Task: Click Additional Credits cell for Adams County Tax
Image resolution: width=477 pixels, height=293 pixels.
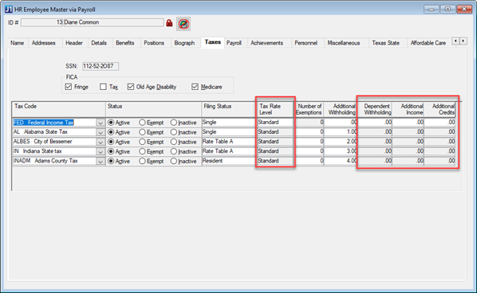Action: 440,161
